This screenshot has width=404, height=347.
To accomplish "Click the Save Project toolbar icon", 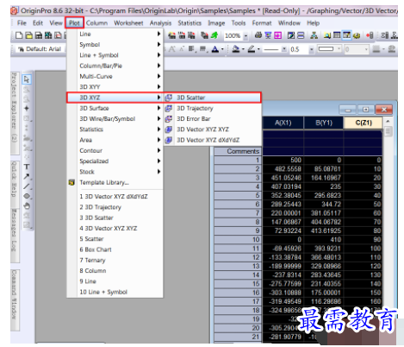I will point(39,35).
